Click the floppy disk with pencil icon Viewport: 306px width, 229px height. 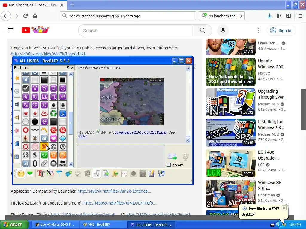click(x=152, y=173)
